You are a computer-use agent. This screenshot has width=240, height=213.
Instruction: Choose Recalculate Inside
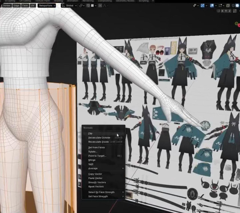pos(103,142)
